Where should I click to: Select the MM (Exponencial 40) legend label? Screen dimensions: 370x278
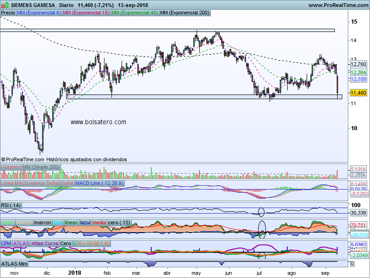pyautogui.click(x=135, y=13)
